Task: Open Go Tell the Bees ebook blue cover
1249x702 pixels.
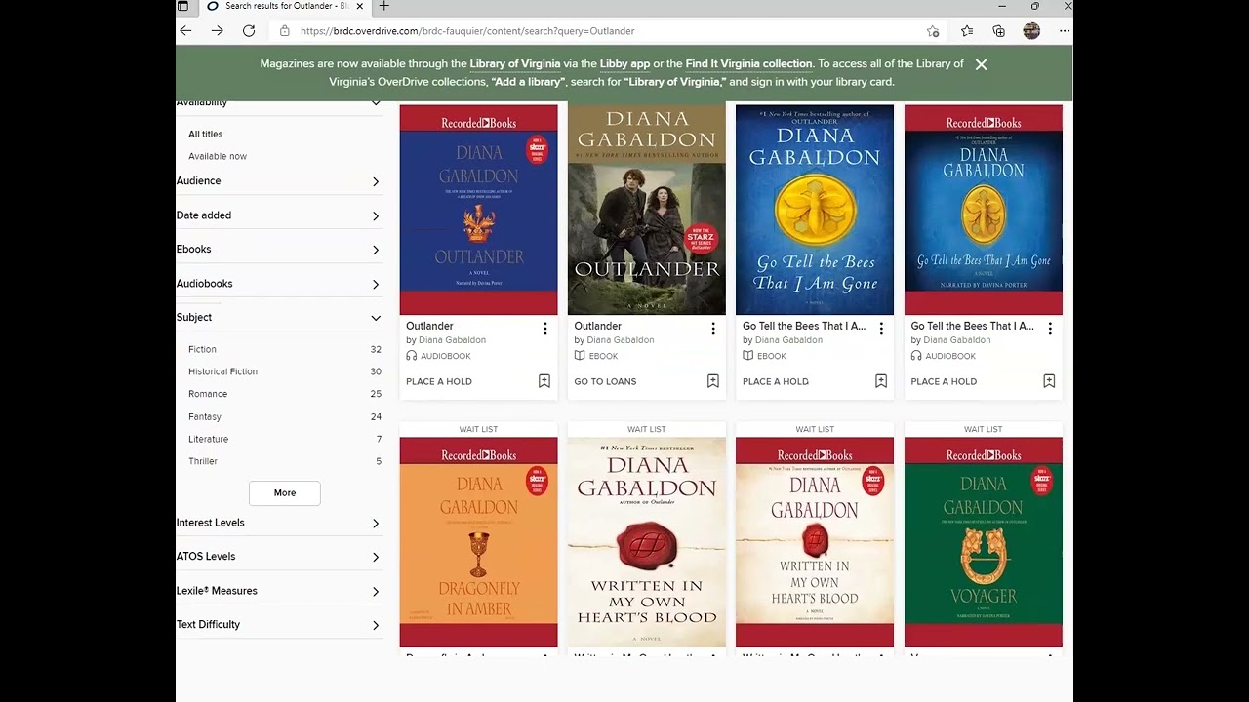Action: click(x=815, y=210)
